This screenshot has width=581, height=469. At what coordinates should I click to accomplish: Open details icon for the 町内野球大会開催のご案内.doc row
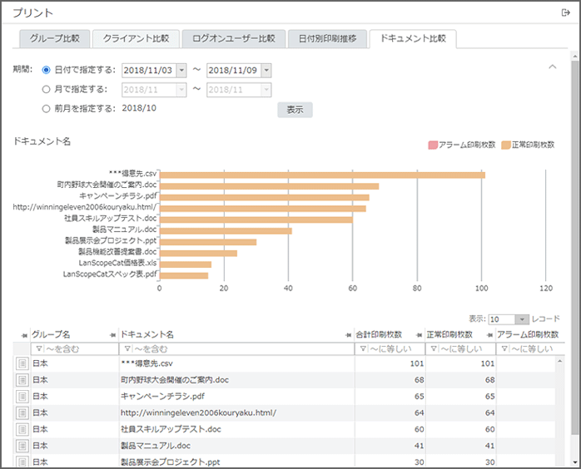pos(22,380)
